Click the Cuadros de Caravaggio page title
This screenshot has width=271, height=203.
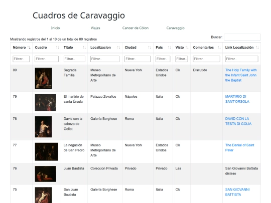coord(79,16)
